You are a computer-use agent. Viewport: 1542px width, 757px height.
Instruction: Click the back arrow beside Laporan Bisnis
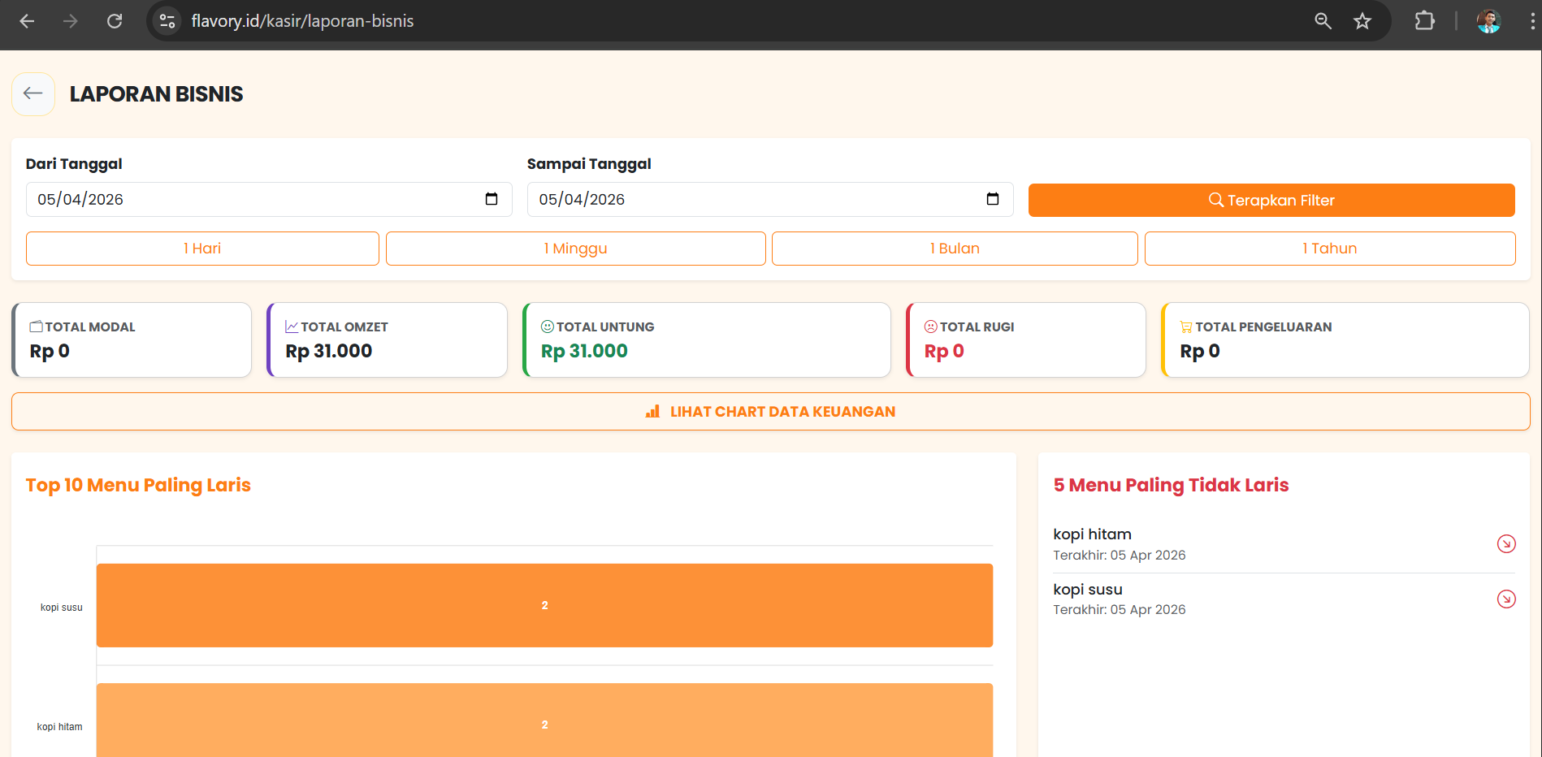coord(33,94)
